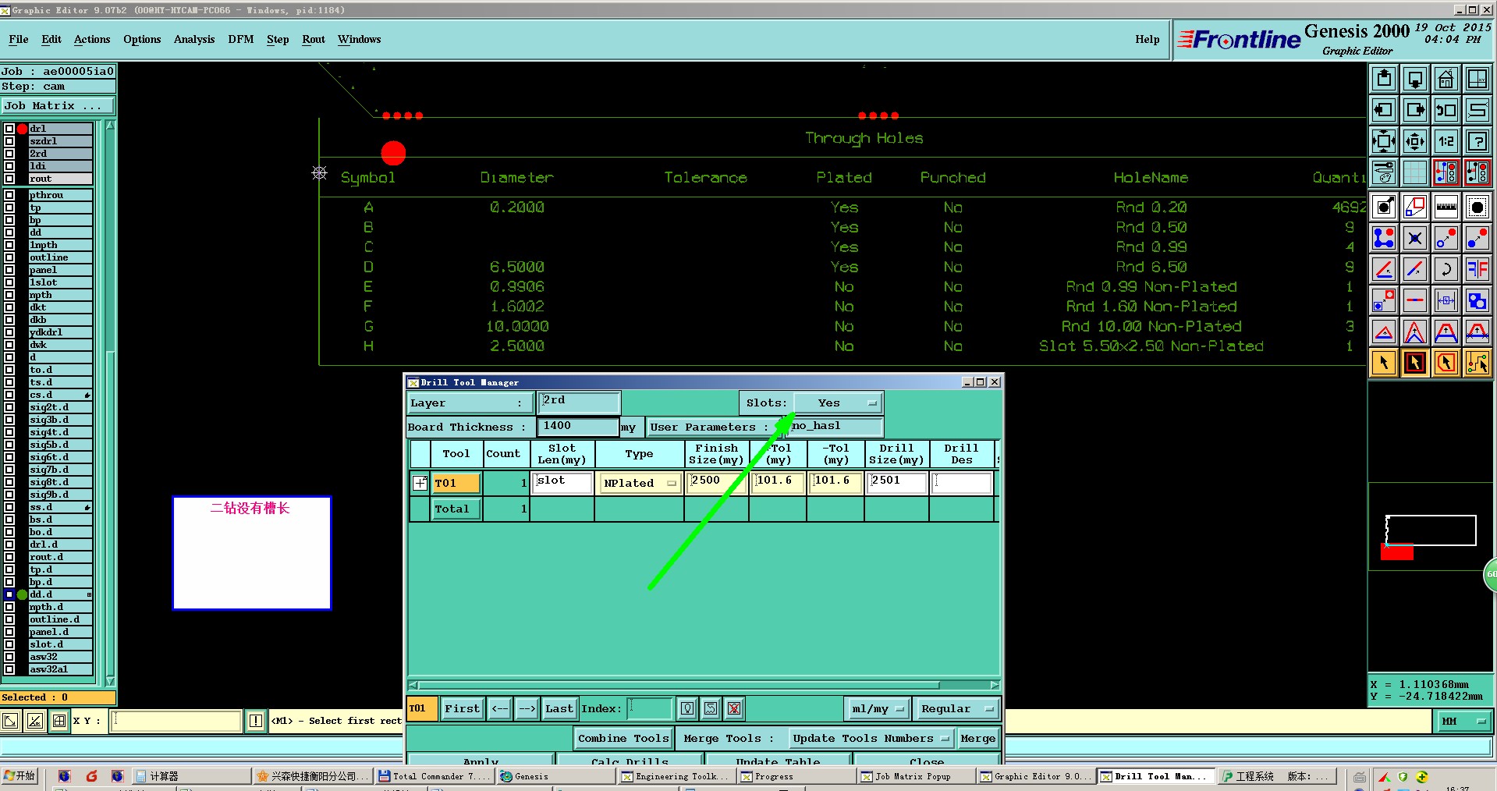Toggle display checkbox for slot.d layer
The image size is (1497, 791).
(9, 644)
